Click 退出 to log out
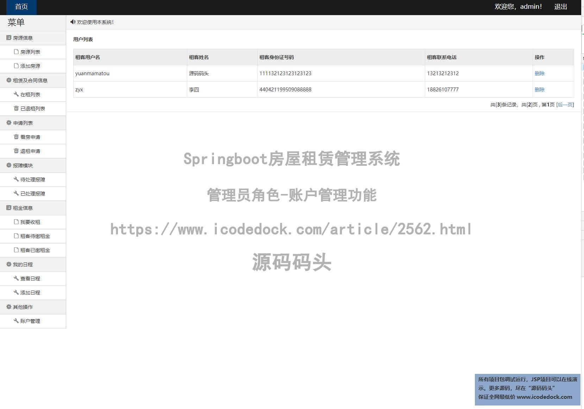 pos(560,7)
